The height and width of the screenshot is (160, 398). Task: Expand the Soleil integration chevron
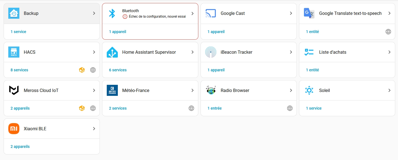[x=389, y=90]
